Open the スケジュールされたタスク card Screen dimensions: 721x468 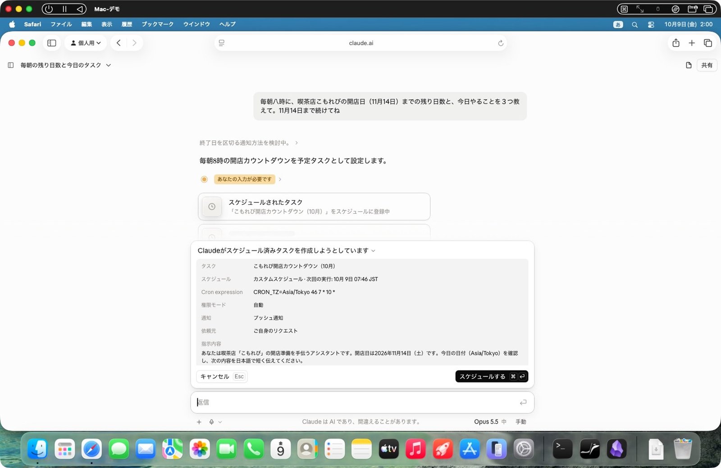(x=314, y=207)
